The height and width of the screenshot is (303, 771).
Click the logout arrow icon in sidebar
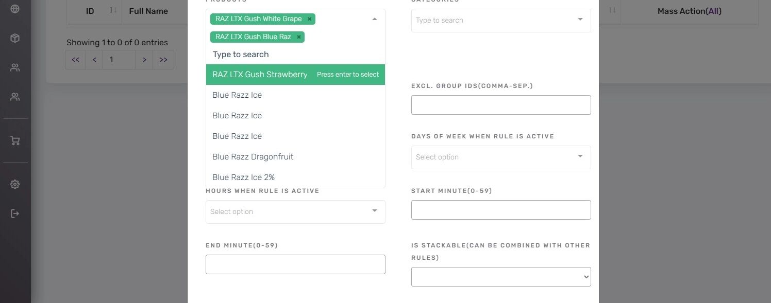(15, 213)
